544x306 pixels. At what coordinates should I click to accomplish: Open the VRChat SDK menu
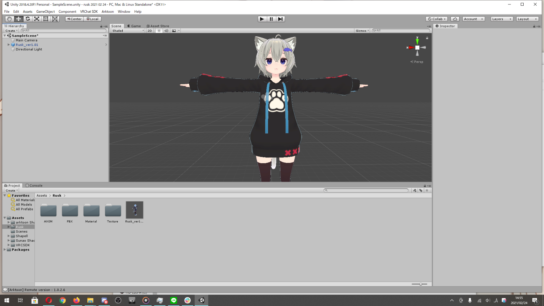click(89, 11)
